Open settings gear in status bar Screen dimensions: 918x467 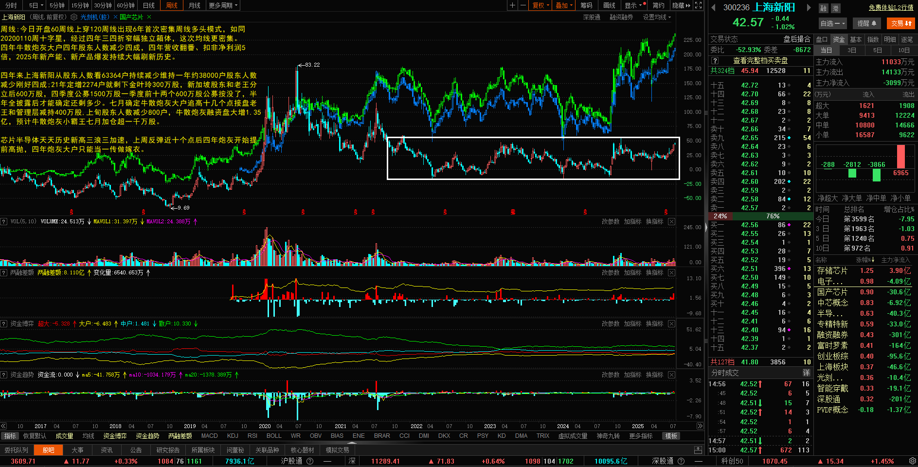913,461
